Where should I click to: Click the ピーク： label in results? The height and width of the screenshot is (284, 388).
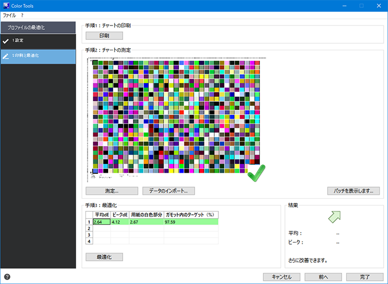[295, 242]
